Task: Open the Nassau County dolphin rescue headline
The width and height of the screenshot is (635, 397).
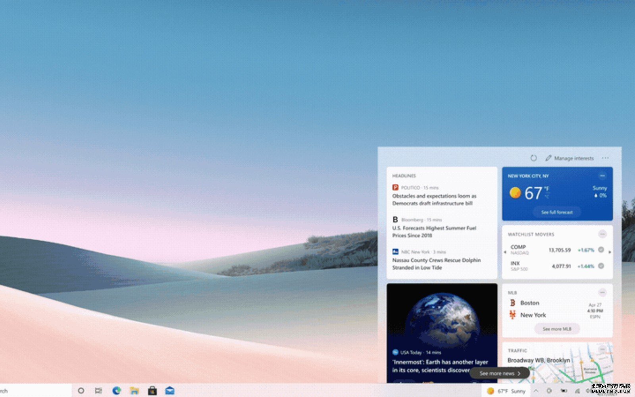Action: tap(435, 264)
